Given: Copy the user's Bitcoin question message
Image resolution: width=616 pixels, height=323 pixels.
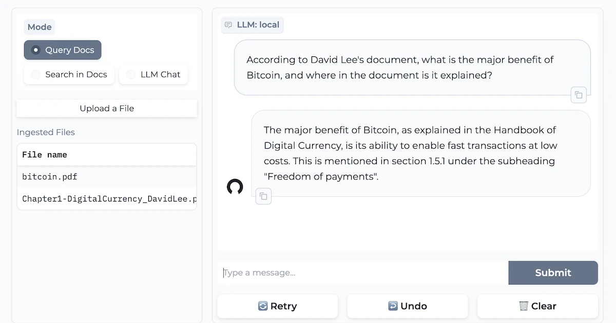Looking at the screenshot, I should 579,95.
